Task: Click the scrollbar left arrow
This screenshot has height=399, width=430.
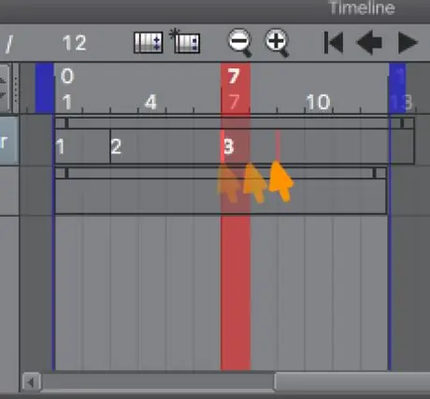Action: [31, 382]
